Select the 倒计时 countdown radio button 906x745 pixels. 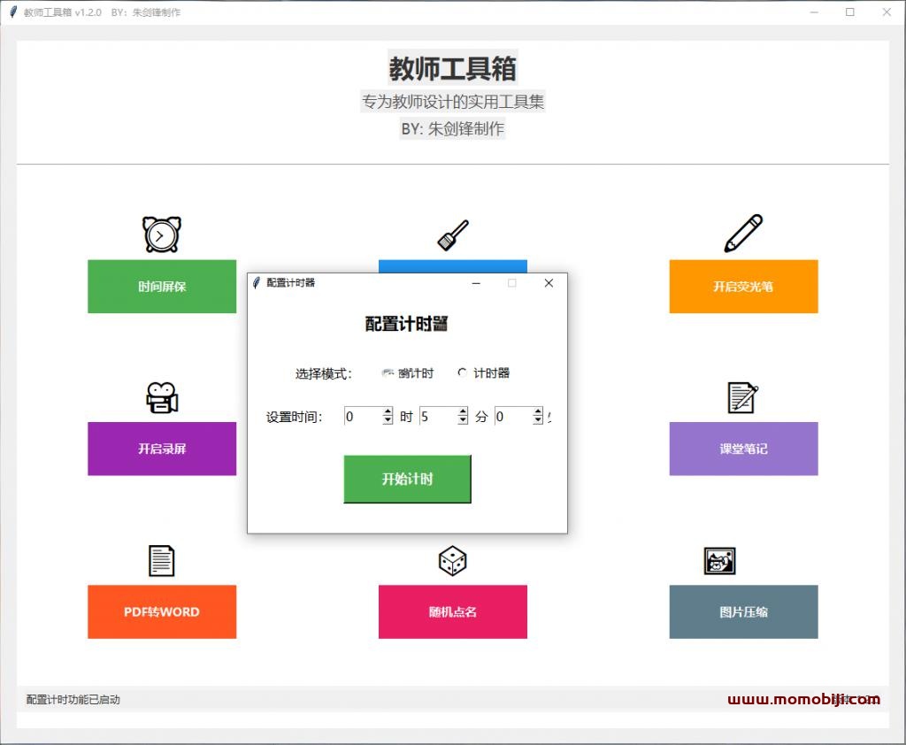tap(388, 373)
